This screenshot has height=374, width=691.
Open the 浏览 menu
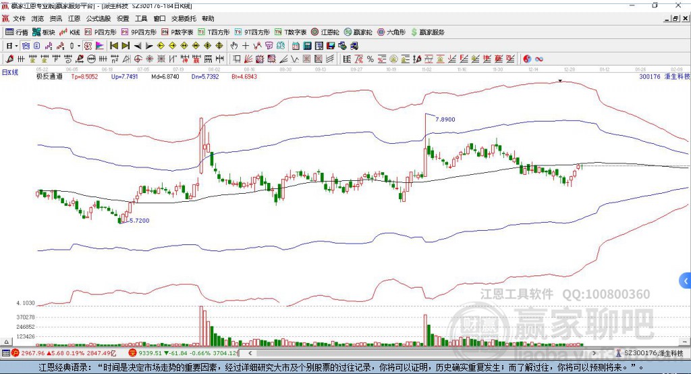pyautogui.click(x=38, y=18)
